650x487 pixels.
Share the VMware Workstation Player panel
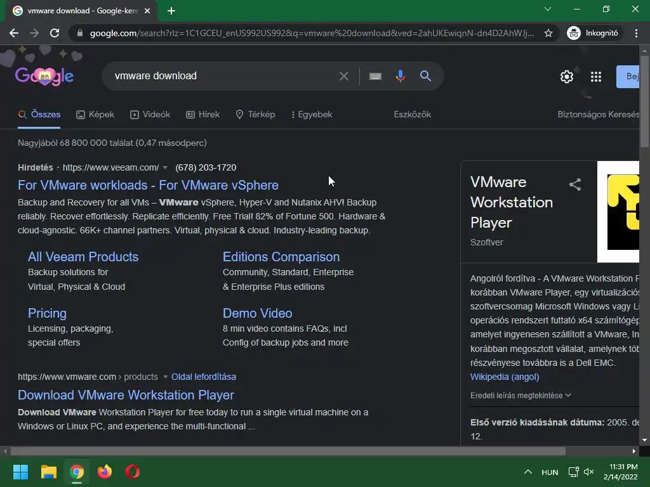point(575,185)
